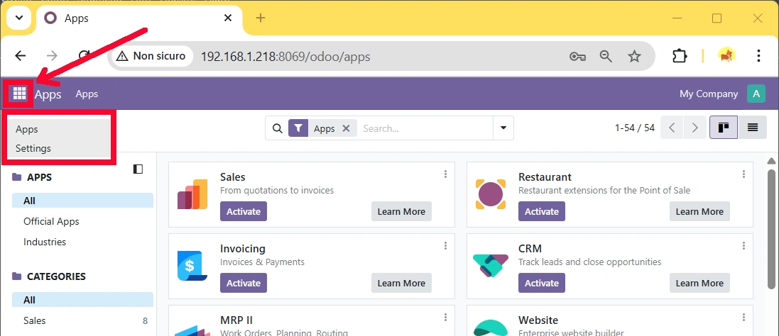Open CRM card three-dot options menu
The image size is (779, 336).
click(743, 245)
